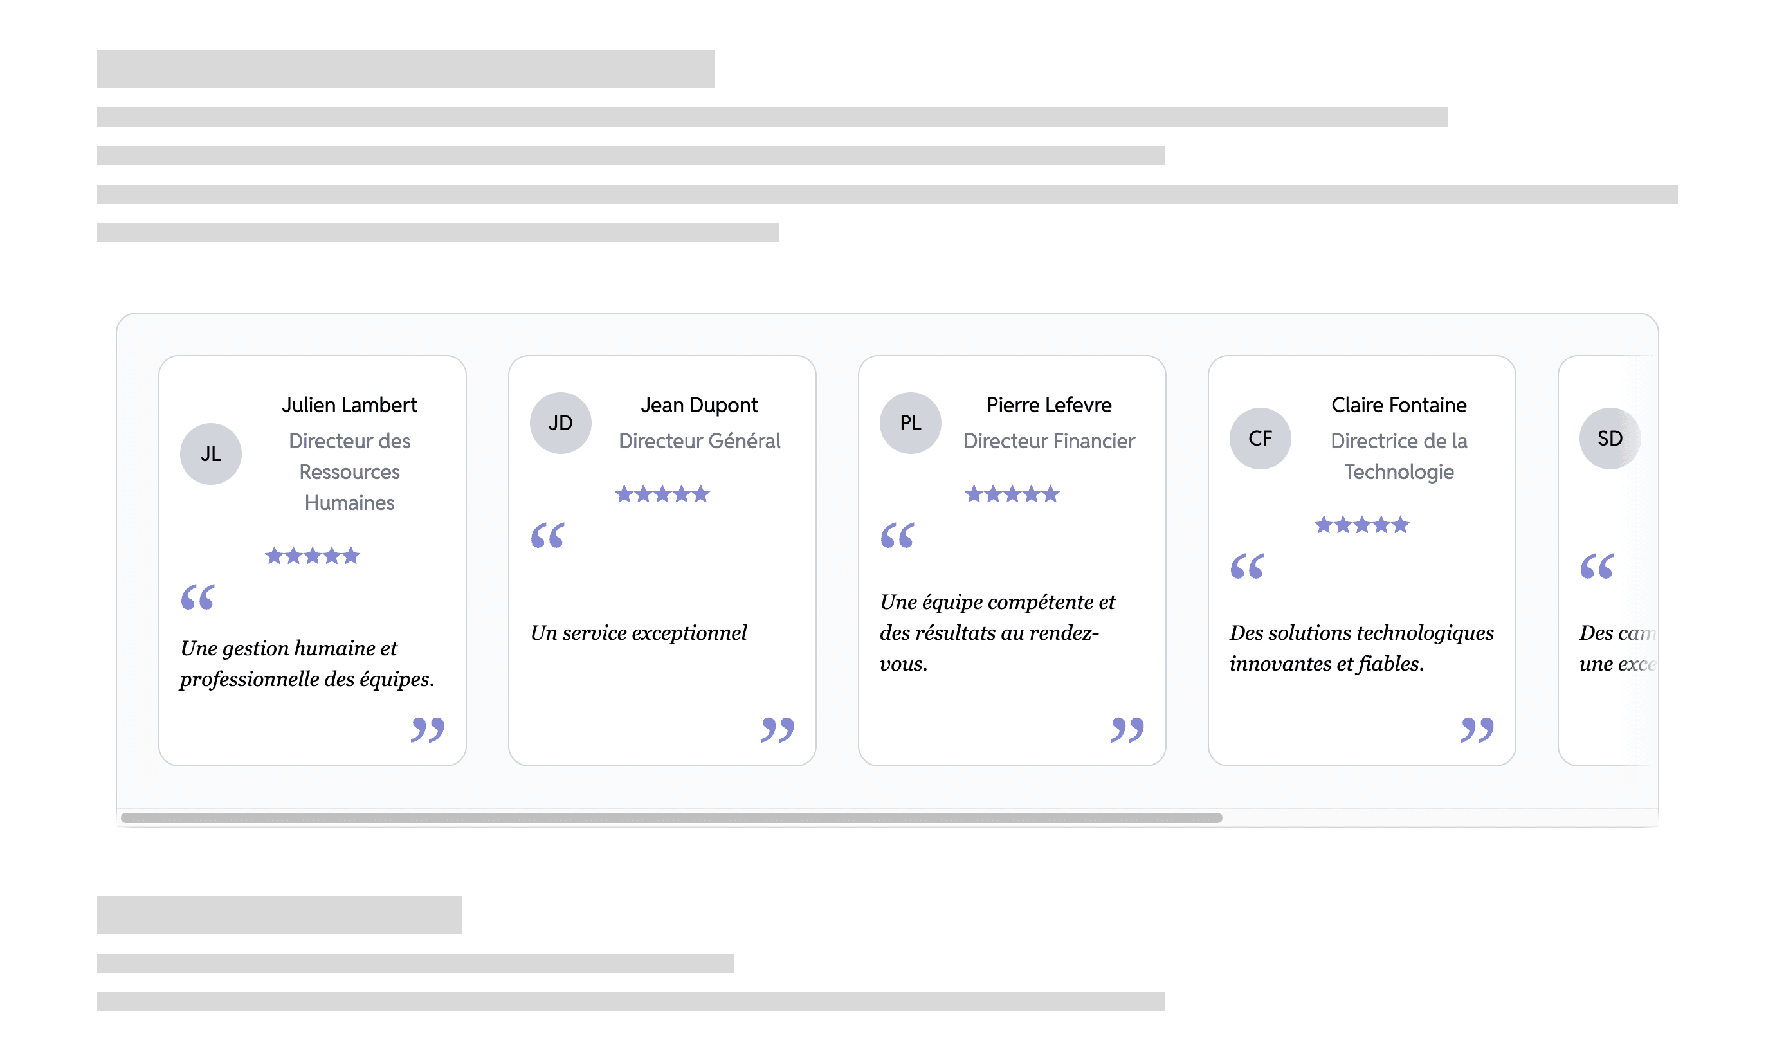
Task: Click the PL avatar for Pierre Lefevre
Action: click(x=909, y=422)
